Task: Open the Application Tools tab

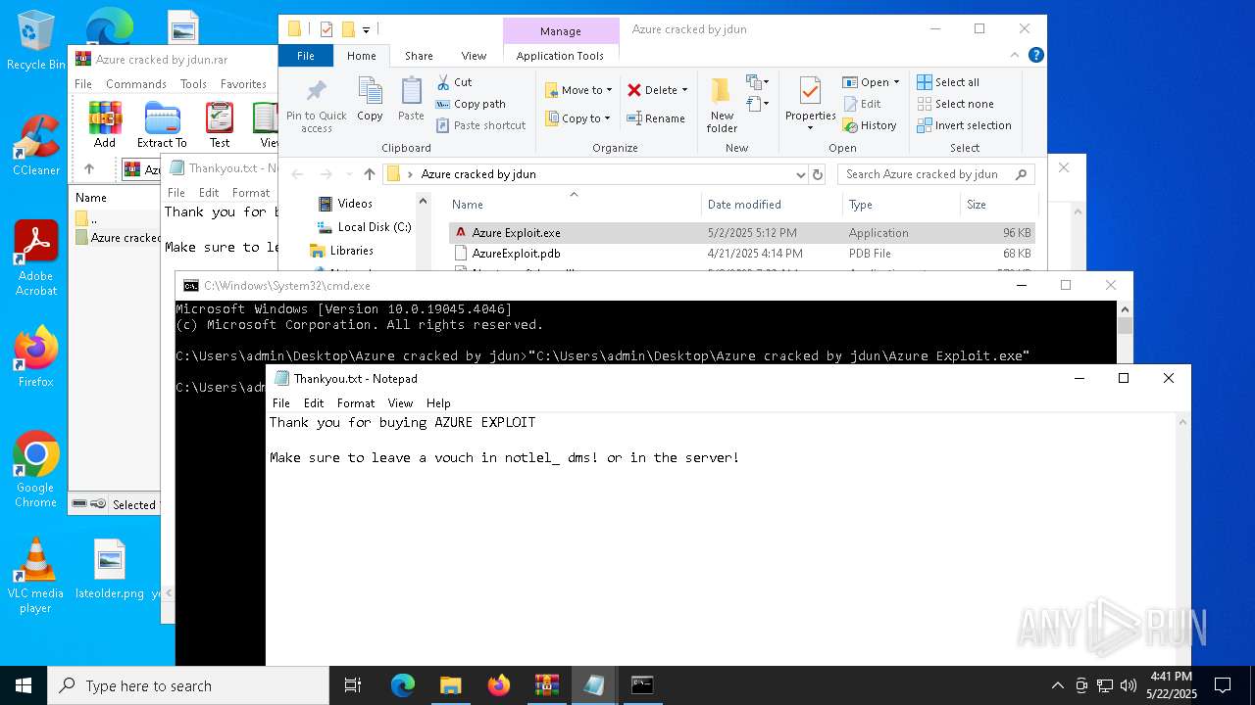Action: tap(560, 56)
